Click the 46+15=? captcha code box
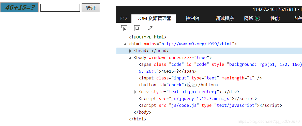Screen dimensions: 302x126 click(20, 7)
